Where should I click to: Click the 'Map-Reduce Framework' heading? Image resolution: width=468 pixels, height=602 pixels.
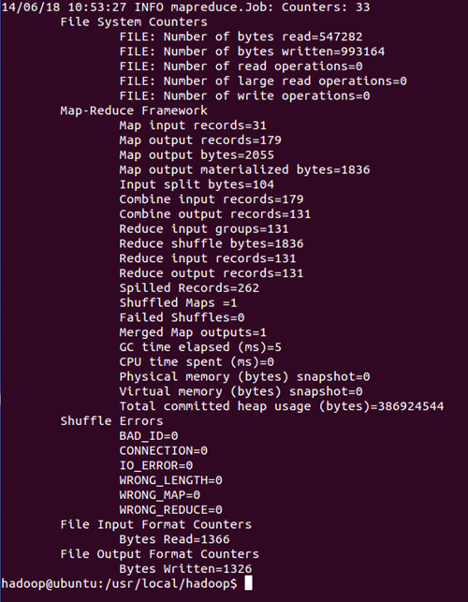coord(134,111)
